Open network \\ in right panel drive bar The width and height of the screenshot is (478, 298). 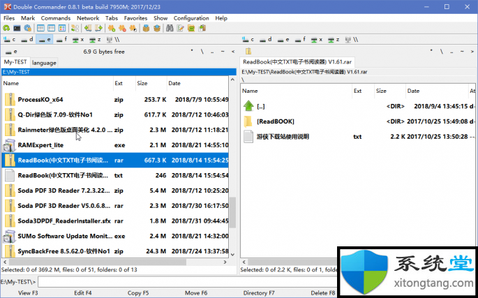click(352, 39)
